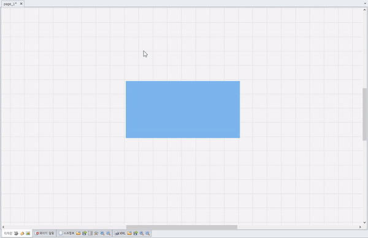Close the page_1* tab
Viewport: 368px width, 238px height.
tap(21, 4)
